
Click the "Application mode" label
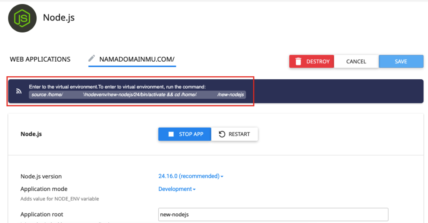point(44,189)
